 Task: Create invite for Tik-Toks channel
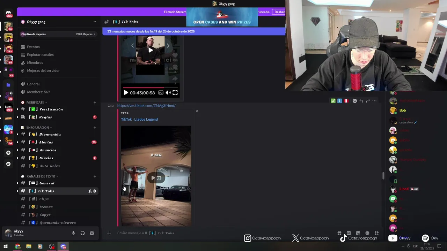tap(90, 191)
